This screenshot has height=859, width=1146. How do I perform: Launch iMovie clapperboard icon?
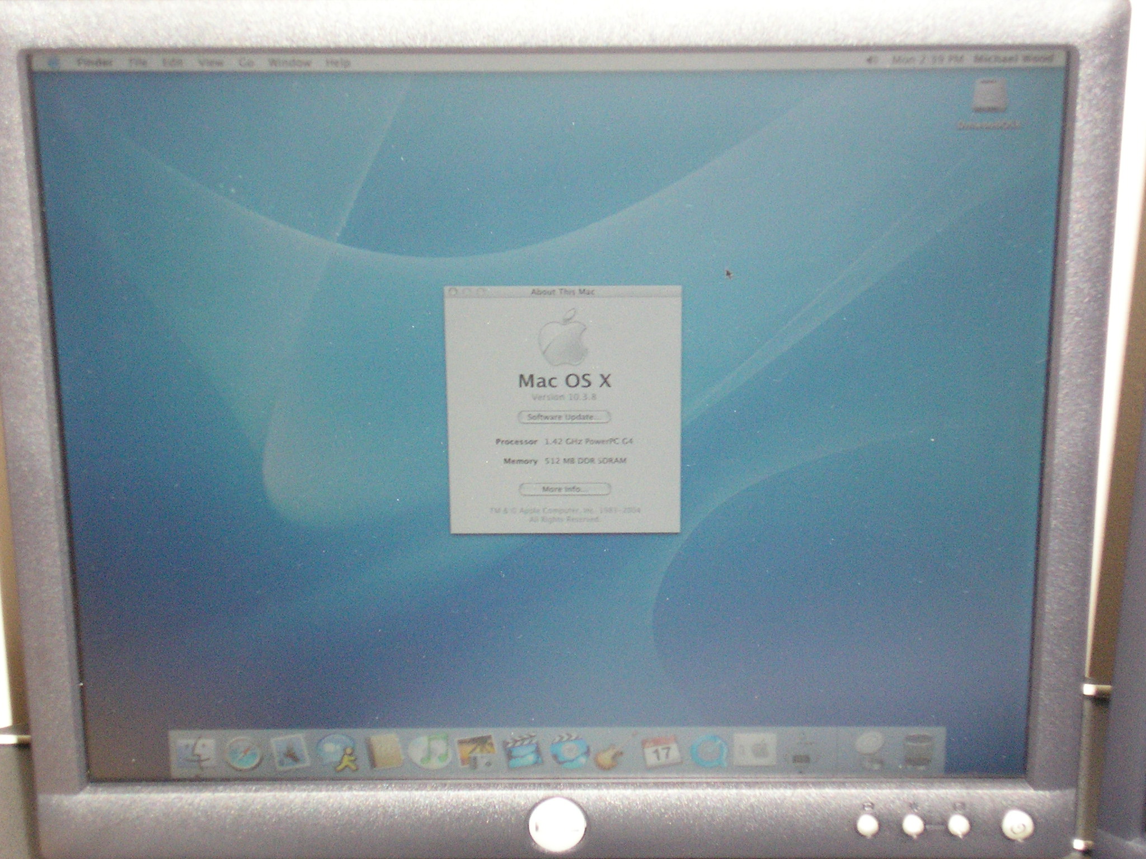(x=523, y=751)
